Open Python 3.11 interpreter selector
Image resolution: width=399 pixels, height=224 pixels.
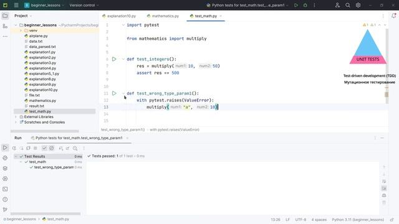point(358,220)
